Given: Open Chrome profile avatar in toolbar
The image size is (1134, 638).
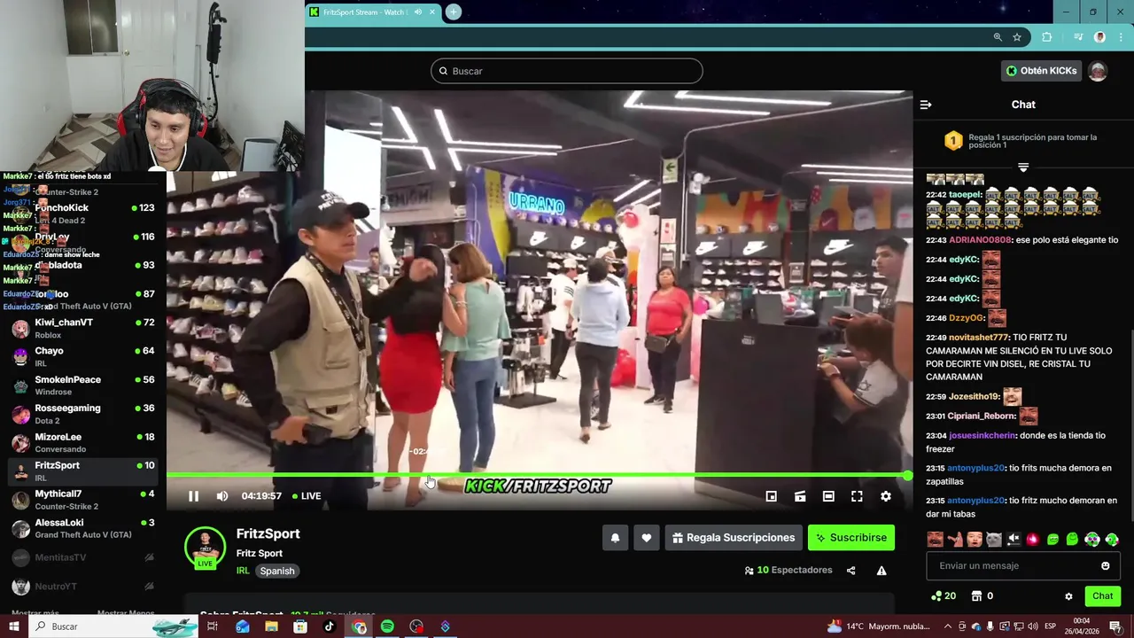Looking at the screenshot, I should point(1099,37).
